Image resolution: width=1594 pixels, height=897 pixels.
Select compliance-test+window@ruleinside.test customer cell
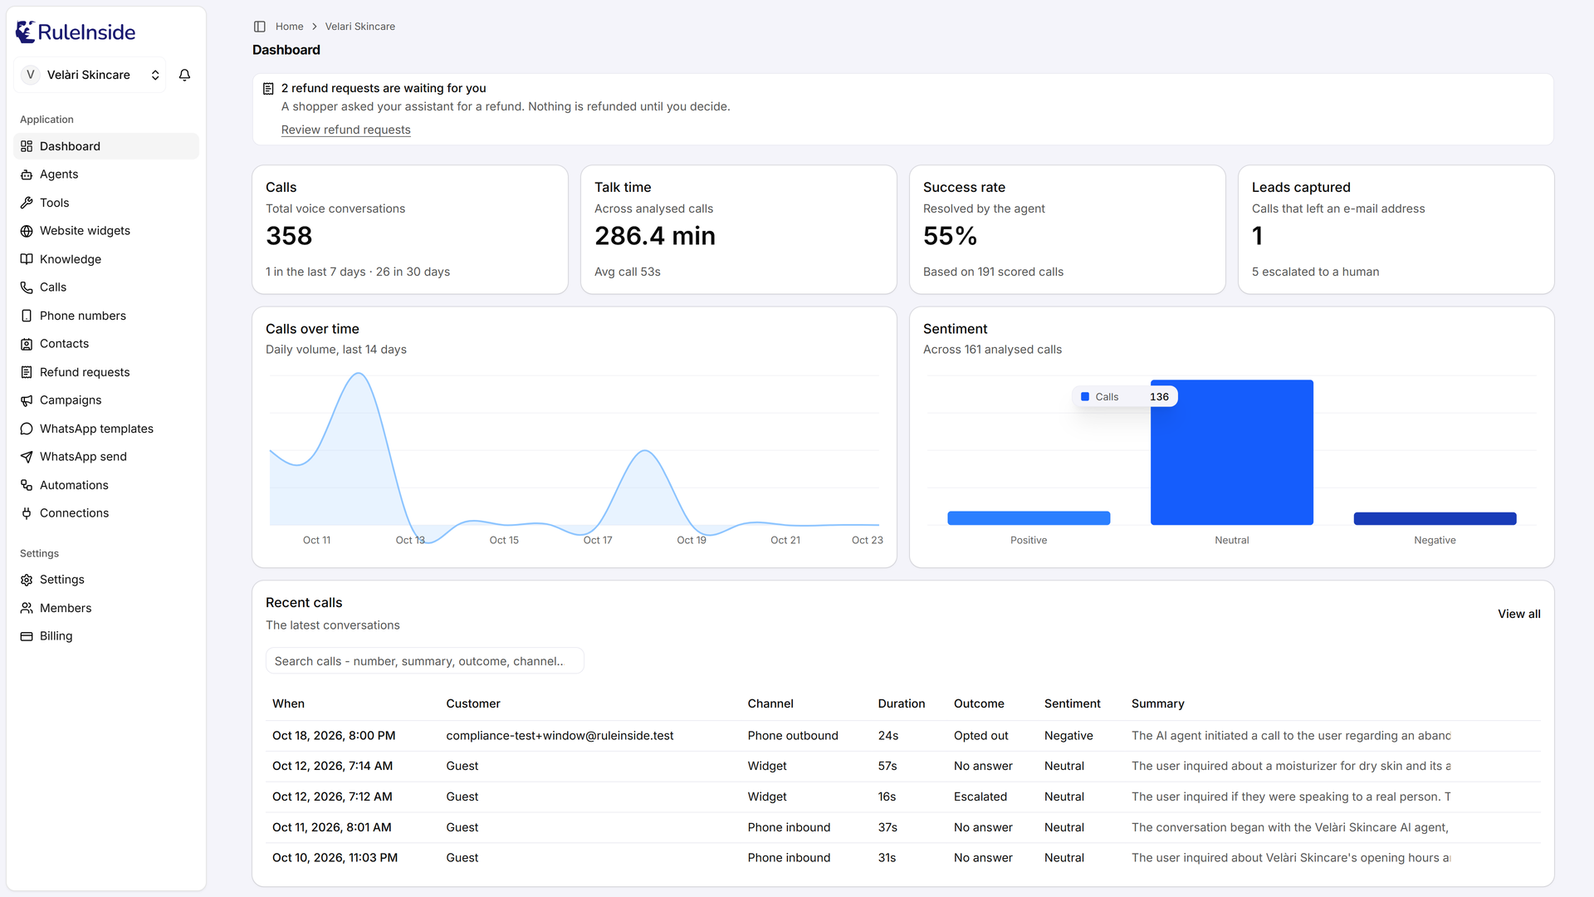560,736
